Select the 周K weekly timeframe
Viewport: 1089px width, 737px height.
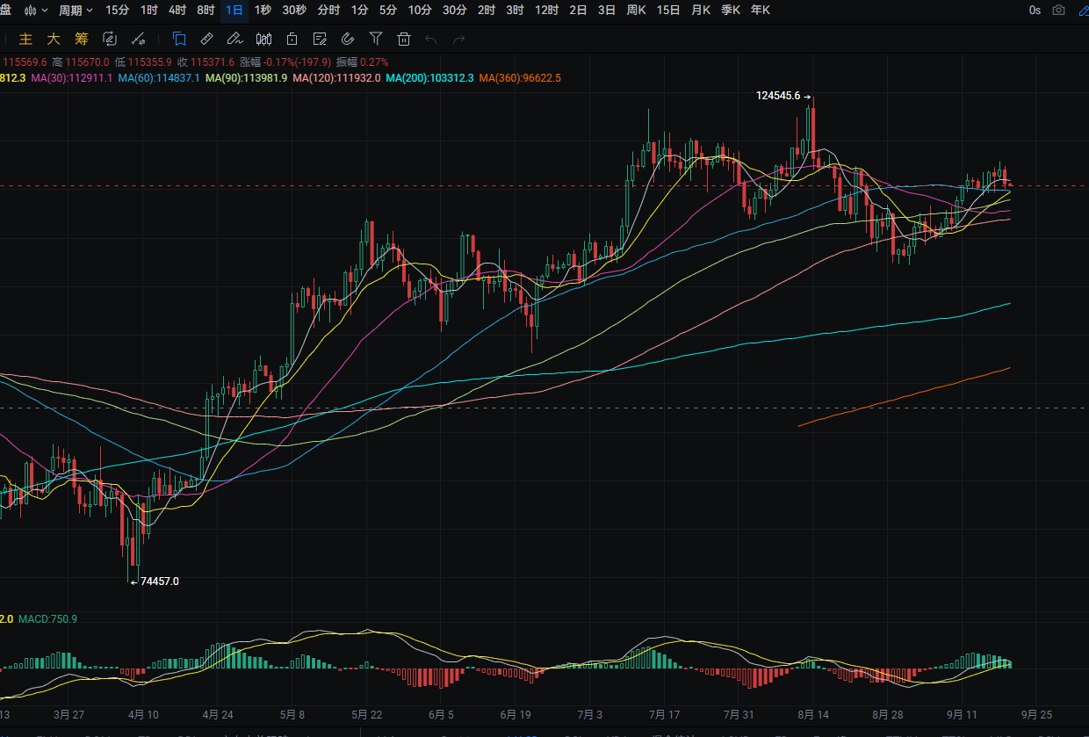(x=637, y=11)
